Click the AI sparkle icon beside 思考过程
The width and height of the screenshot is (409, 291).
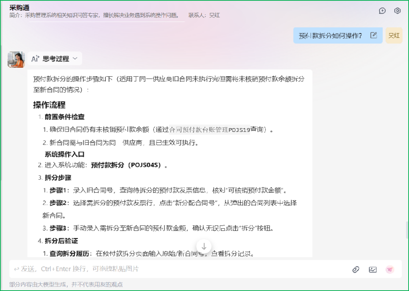coord(35,59)
